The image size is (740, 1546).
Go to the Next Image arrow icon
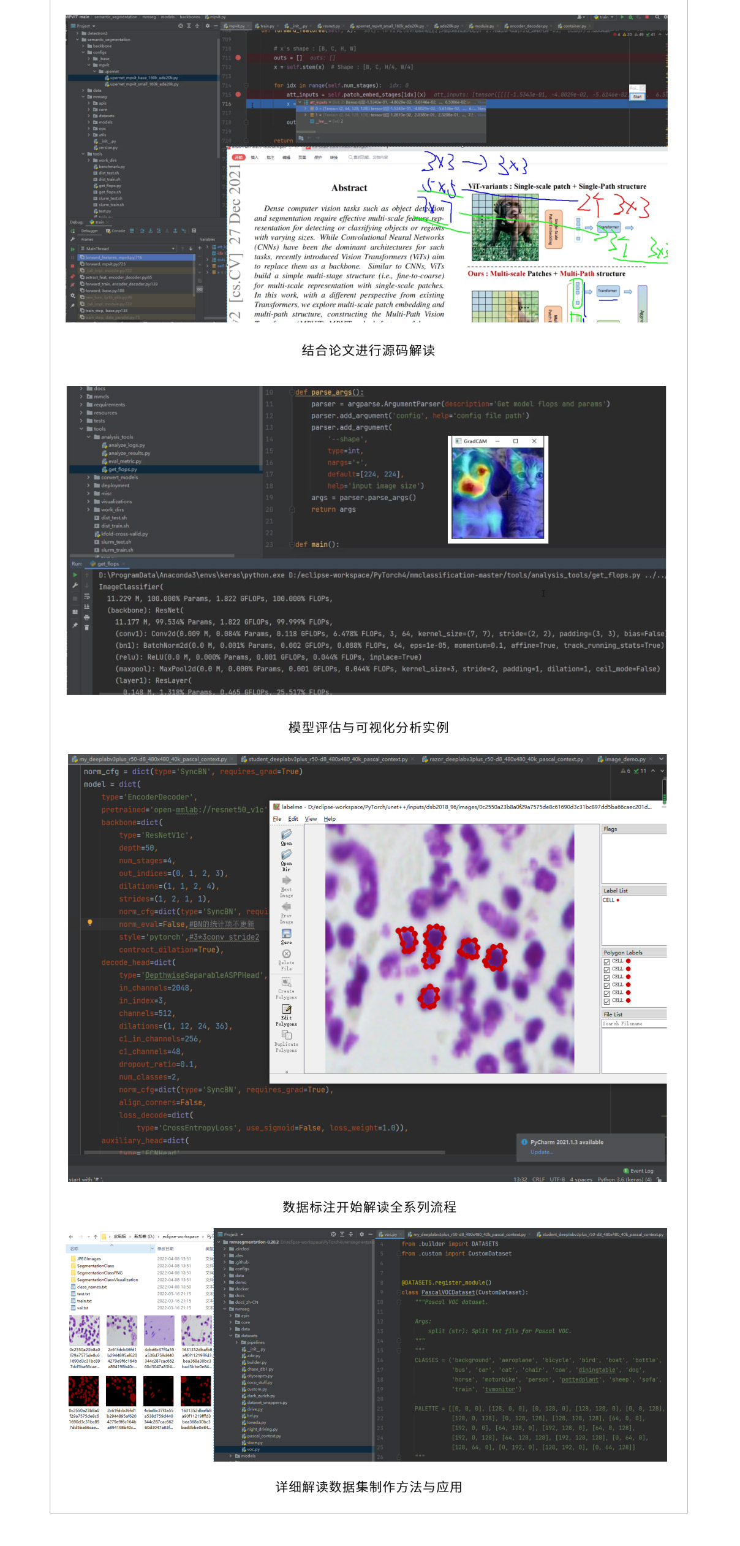click(x=286, y=881)
